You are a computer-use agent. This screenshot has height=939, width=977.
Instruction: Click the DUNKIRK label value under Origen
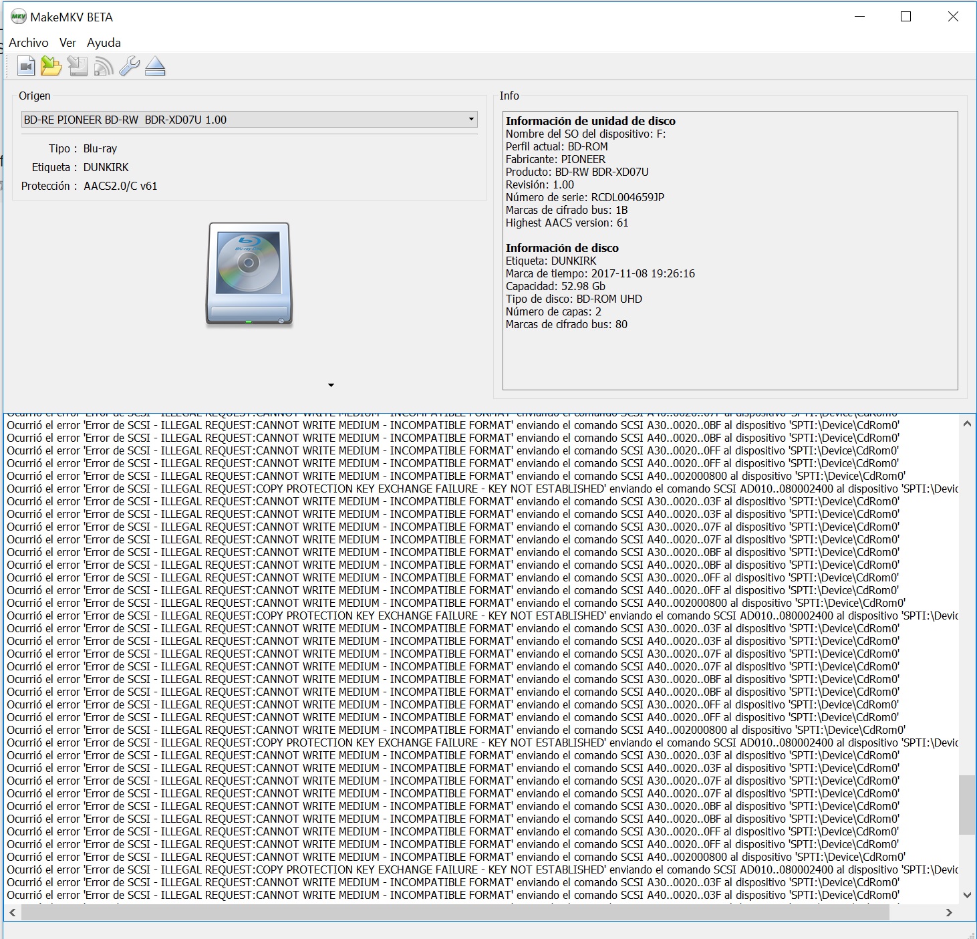coord(106,167)
